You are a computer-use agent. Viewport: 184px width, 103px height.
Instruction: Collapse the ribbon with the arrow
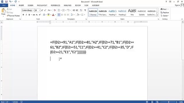pyautogui.click(x=182, y=19)
